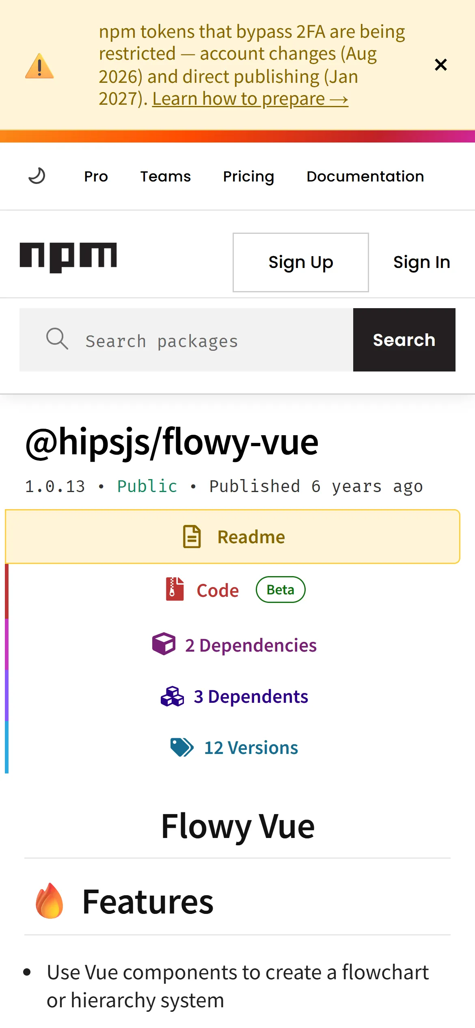Click the Sign In link
Screen dimensions: 475x1028
pos(422,262)
